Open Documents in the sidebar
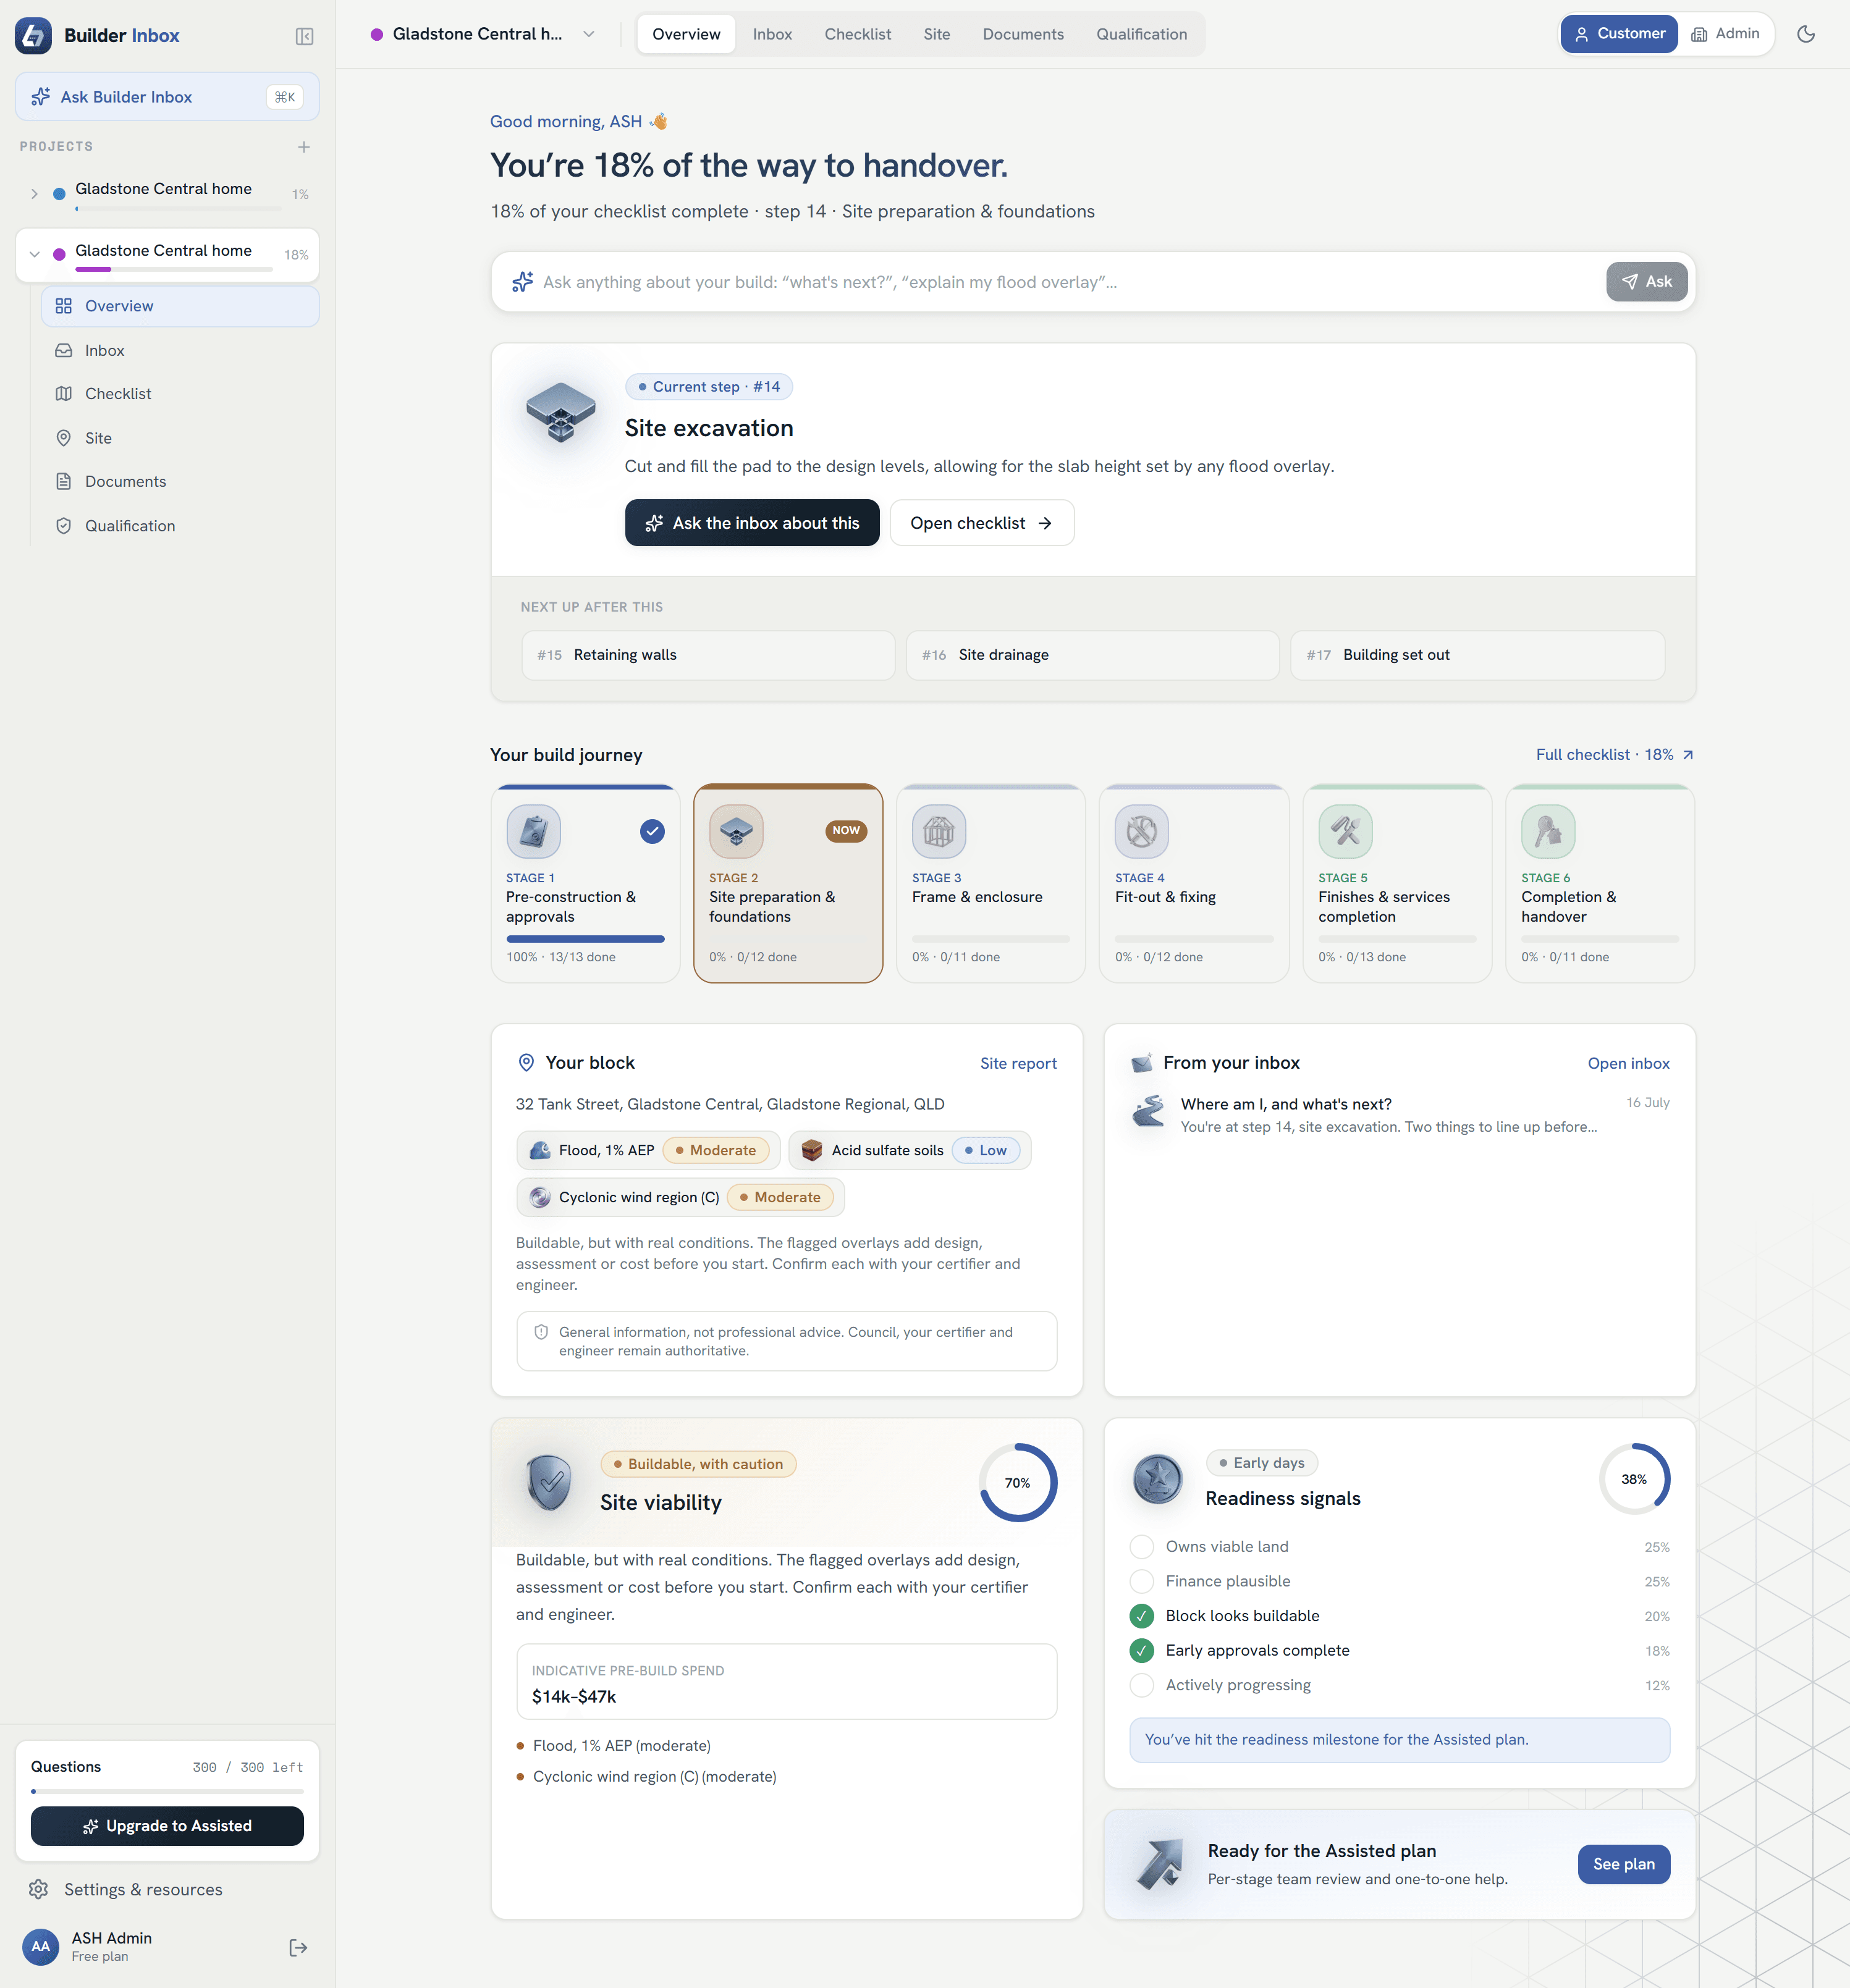 180,482
